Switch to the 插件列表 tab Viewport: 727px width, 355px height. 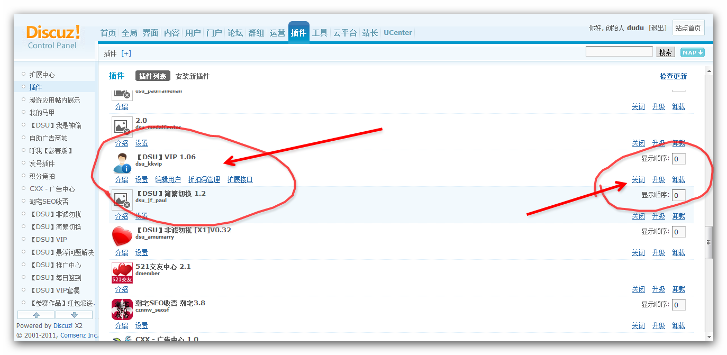pyautogui.click(x=152, y=76)
